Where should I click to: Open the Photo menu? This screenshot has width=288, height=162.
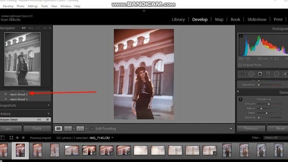20,6
